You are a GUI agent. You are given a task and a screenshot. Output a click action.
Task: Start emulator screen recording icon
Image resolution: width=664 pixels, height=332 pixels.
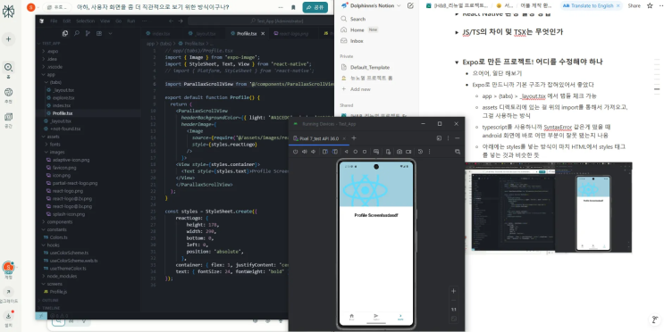(408, 152)
